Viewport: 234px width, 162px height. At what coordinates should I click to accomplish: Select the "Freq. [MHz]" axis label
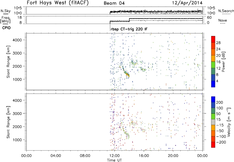tap(6, 20)
